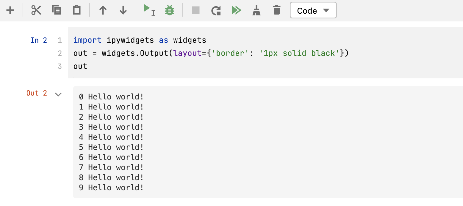Copy the selected cell

coord(57,10)
